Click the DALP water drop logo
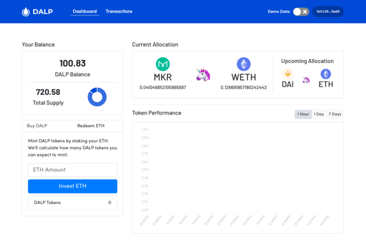The width and height of the screenshot is (366, 245). [26, 11]
